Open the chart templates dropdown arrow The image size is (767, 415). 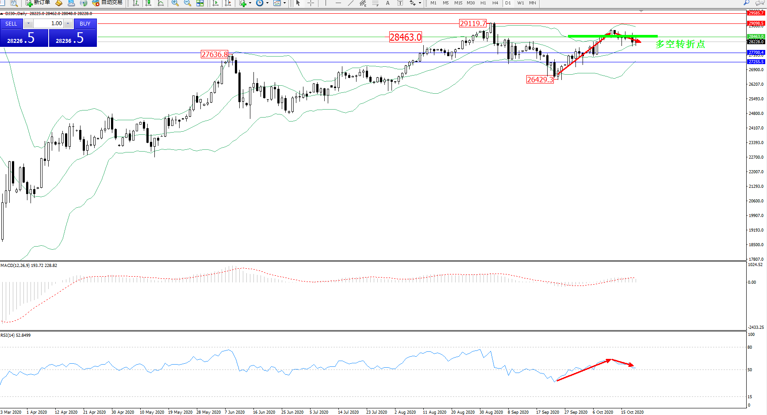pos(284,3)
